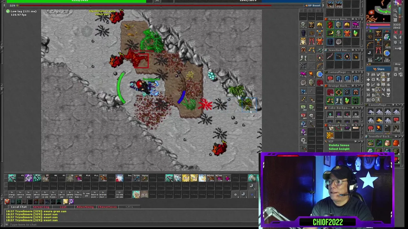The image size is (408, 229).
Task: Switch to the Server Log tab
Action: [x=41, y=207]
